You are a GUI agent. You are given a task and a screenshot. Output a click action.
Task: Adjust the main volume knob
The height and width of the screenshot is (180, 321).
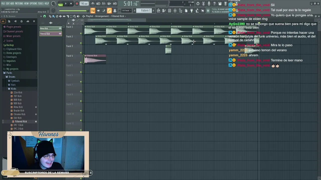point(53,4)
